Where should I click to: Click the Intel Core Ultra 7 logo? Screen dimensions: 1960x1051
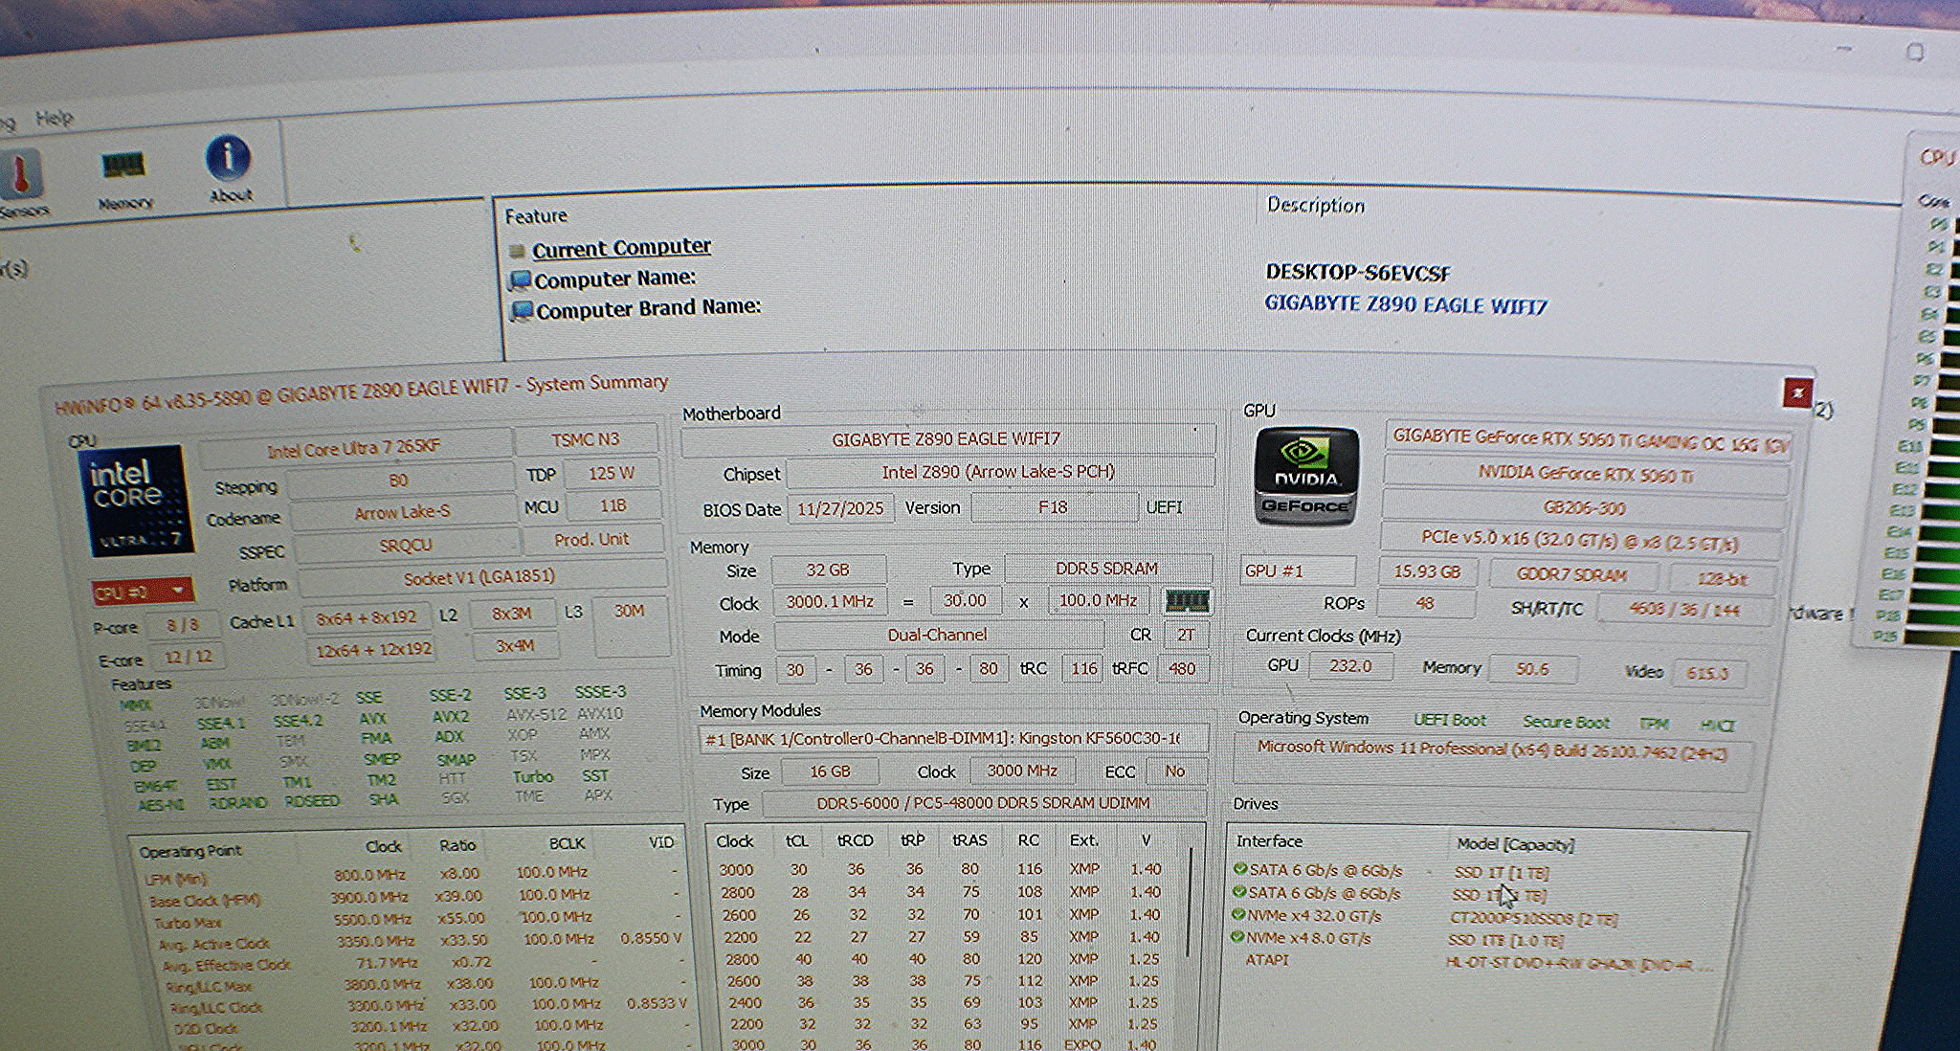(x=136, y=502)
